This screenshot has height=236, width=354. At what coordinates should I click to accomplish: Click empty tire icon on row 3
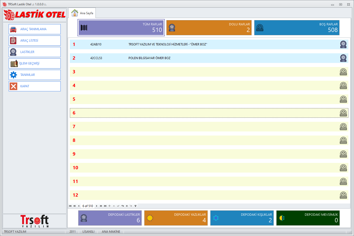tap(343, 72)
